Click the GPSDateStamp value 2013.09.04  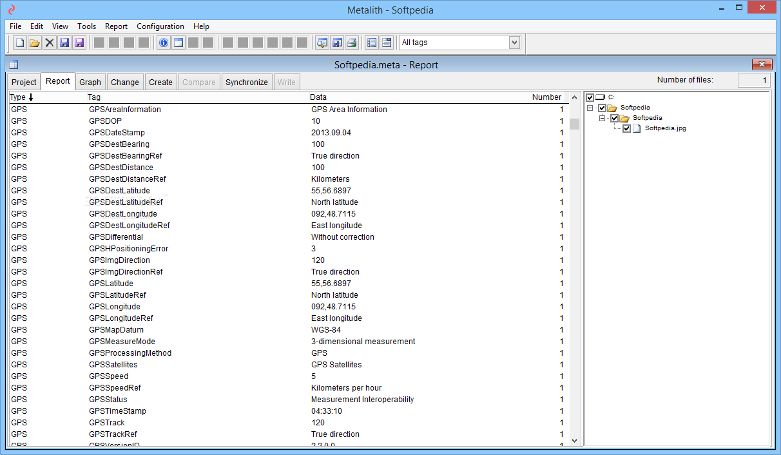[331, 133]
